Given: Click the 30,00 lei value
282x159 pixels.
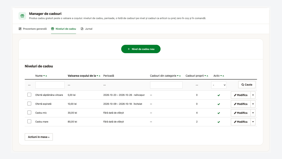Looking at the screenshot, I should [x=72, y=113].
